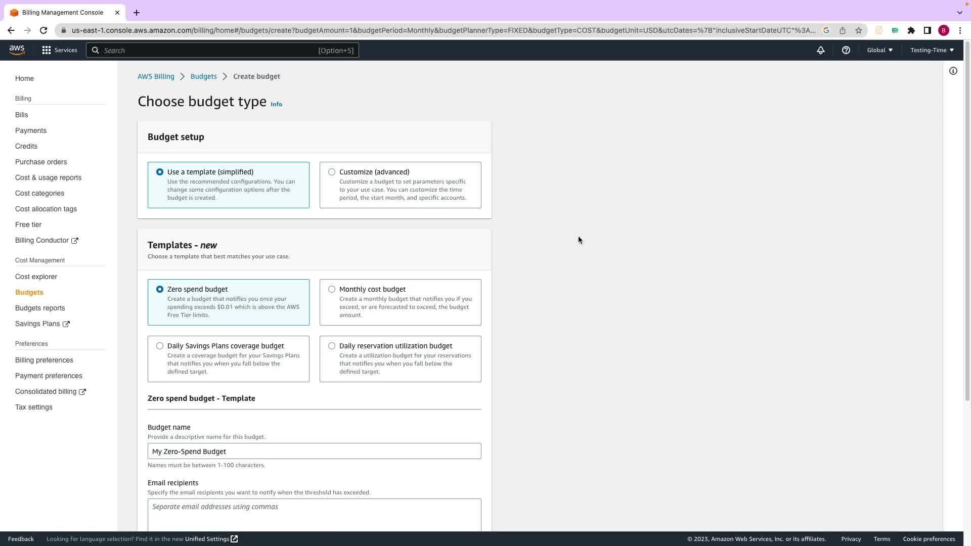The width and height of the screenshot is (971, 546).
Task: Click the AWS logo icon
Action: point(17,50)
